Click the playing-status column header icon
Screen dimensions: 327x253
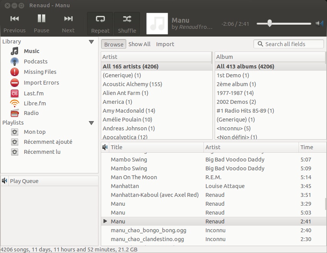(105, 147)
